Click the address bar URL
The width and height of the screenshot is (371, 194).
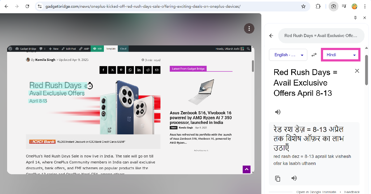click(x=143, y=6)
